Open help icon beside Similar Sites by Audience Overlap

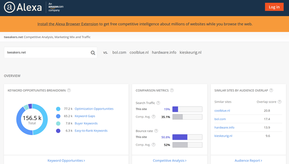click(271, 90)
